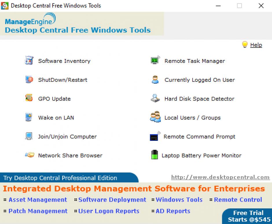Open Currently Logged On User text

coord(200,80)
